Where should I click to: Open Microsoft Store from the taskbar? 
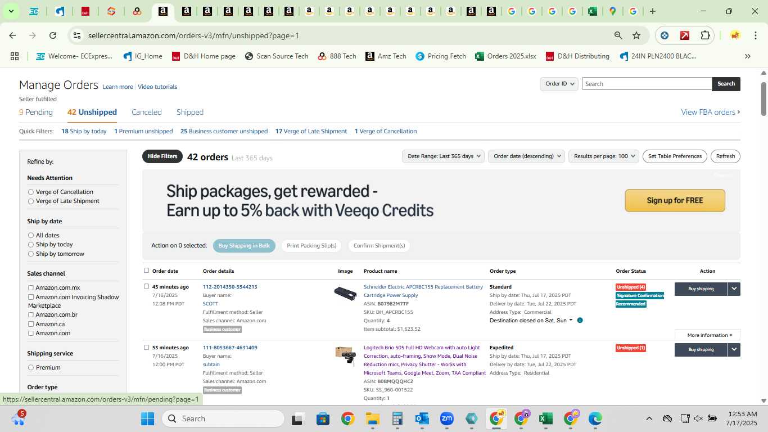click(x=323, y=418)
